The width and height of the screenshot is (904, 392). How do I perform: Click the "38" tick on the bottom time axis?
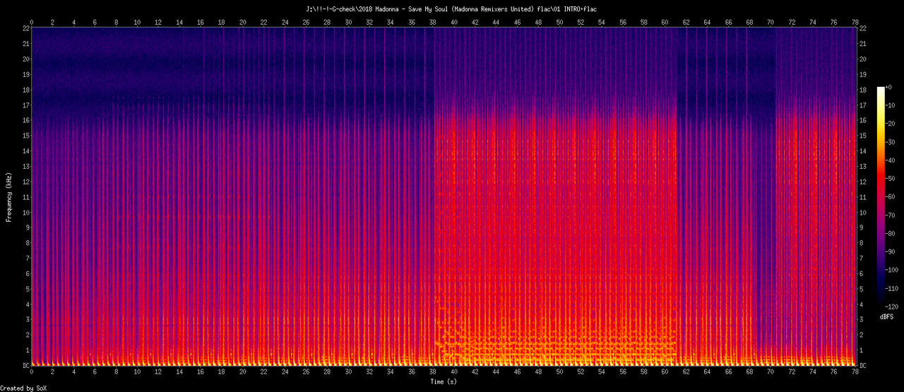click(x=433, y=372)
